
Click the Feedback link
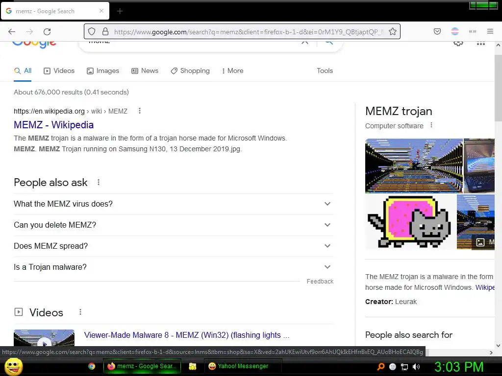(x=320, y=282)
